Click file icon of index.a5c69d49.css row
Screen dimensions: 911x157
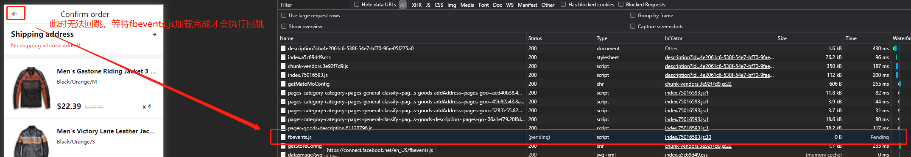point(283,57)
